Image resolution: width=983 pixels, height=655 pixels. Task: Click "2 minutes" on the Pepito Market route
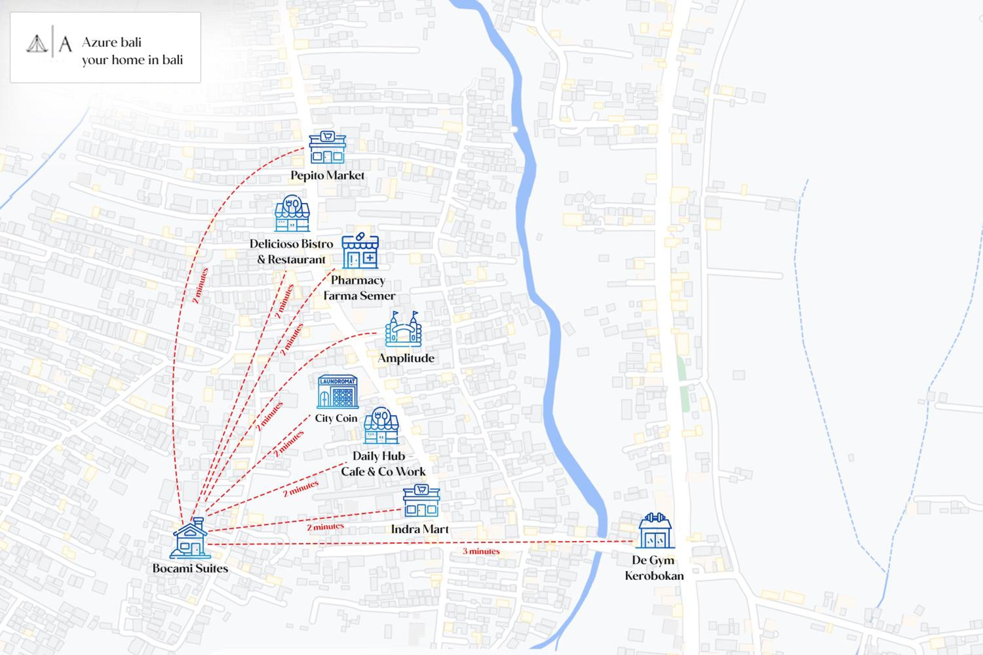pyautogui.click(x=200, y=285)
